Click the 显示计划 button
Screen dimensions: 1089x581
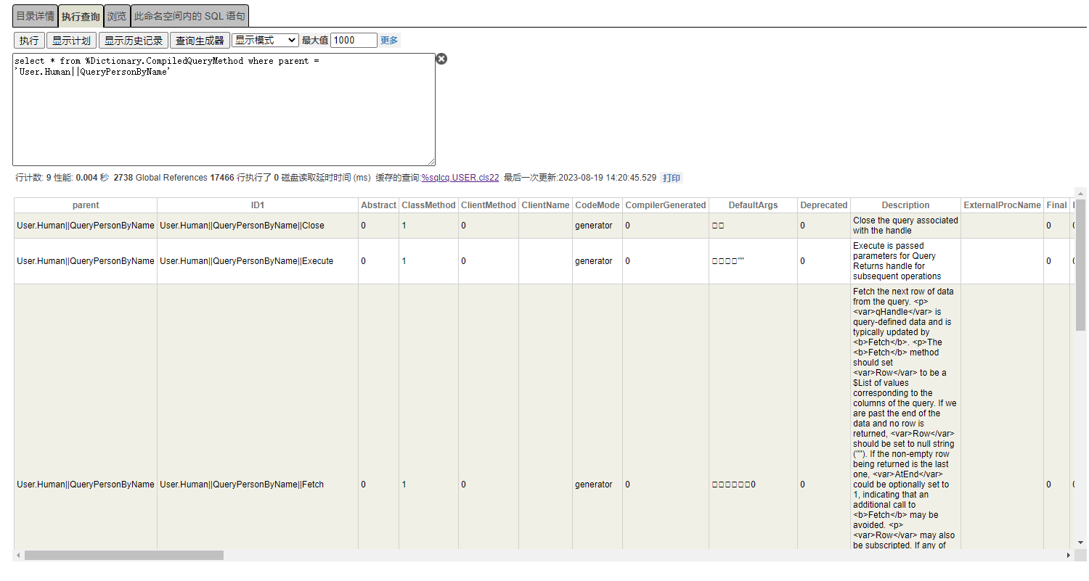point(71,41)
